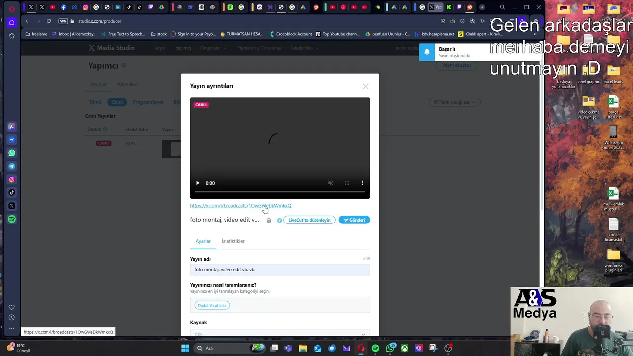
Task: Expand Öngörüler menu in Media Studio
Action: point(213,48)
